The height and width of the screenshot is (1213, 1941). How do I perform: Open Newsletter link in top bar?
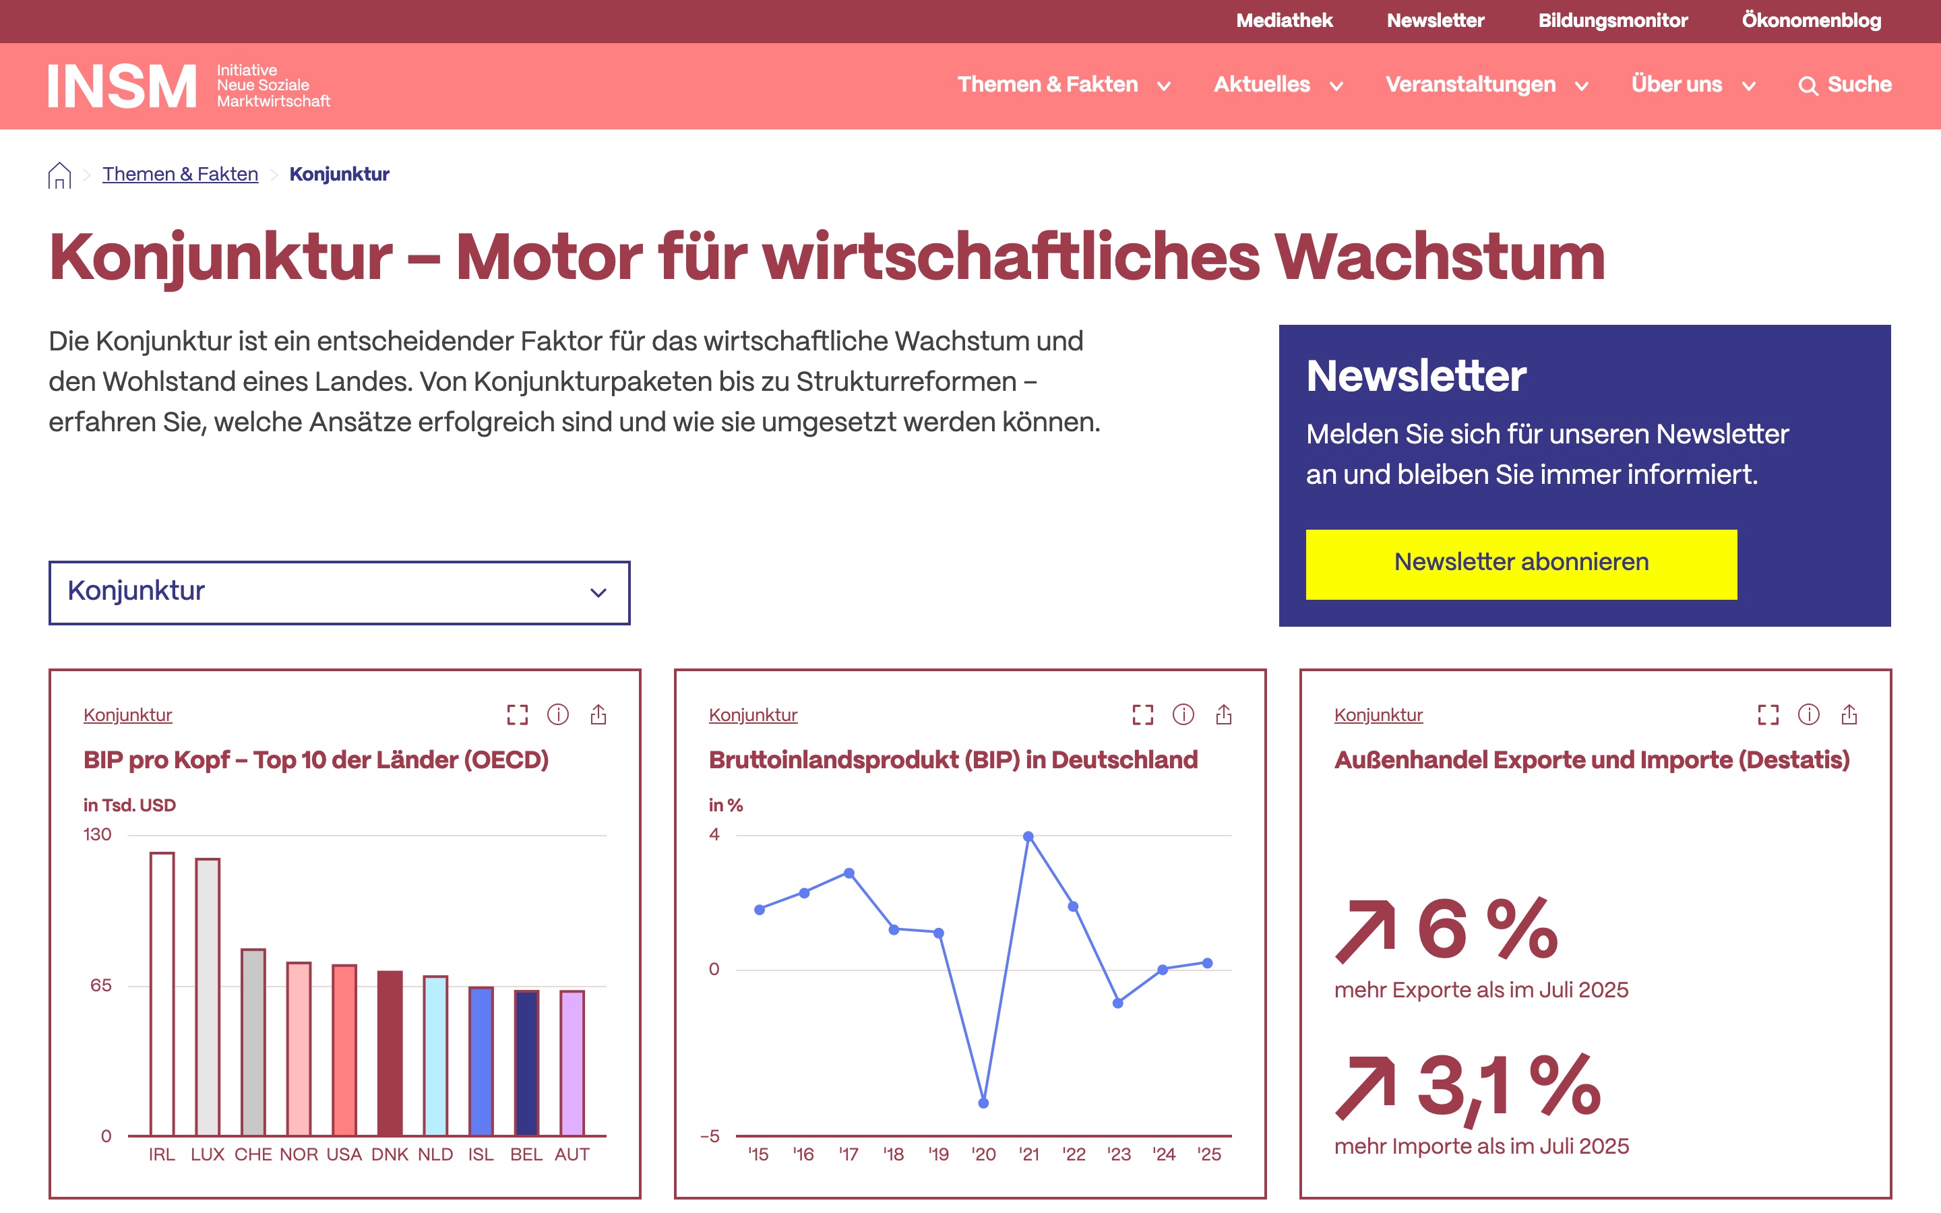pyautogui.click(x=1436, y=21)
